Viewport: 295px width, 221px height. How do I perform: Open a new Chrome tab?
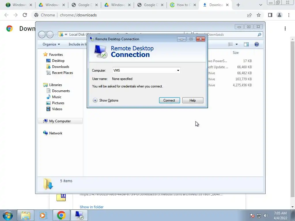point(238,5)
